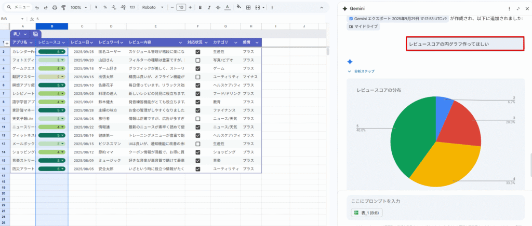Image resolution: width=532 pixels, height=226 pixels.
Task: Select the paint format tool
Action: 63,8
